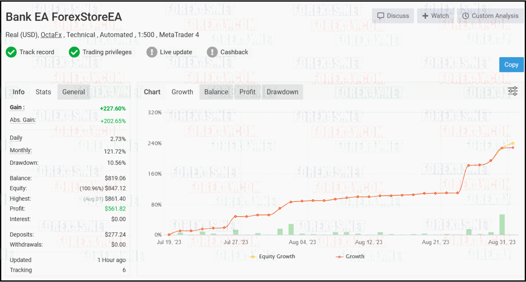Click the last Equity Growth data point
Viewport: 526px width, 282px height.
click(513, 143)
